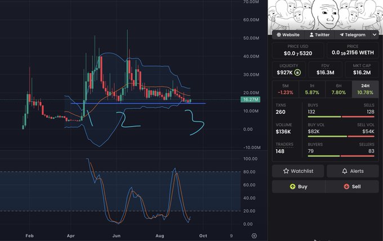This screenshot has width=383, height=241.
Task: Open price Alerts
Action: 353,171
